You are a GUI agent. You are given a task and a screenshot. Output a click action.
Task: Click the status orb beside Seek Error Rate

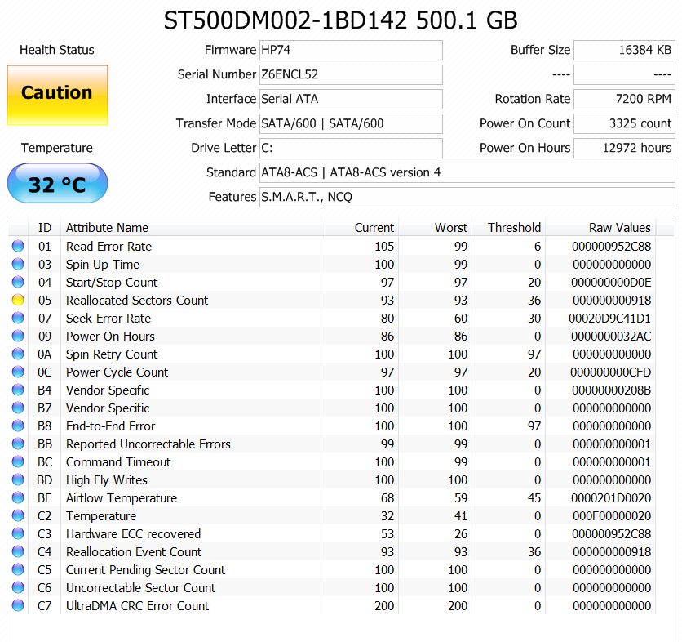tap(18, 319)
